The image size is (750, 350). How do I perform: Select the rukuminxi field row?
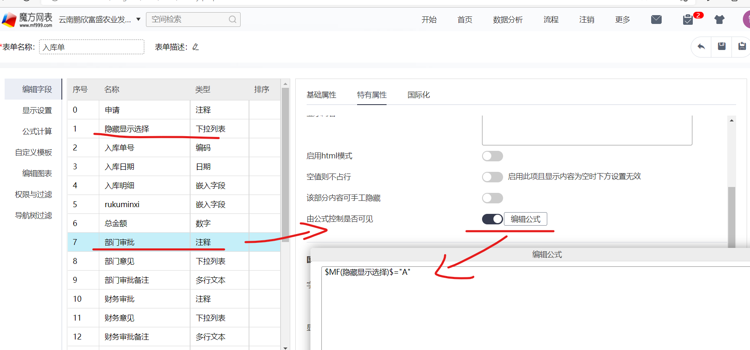coord(174,204)
